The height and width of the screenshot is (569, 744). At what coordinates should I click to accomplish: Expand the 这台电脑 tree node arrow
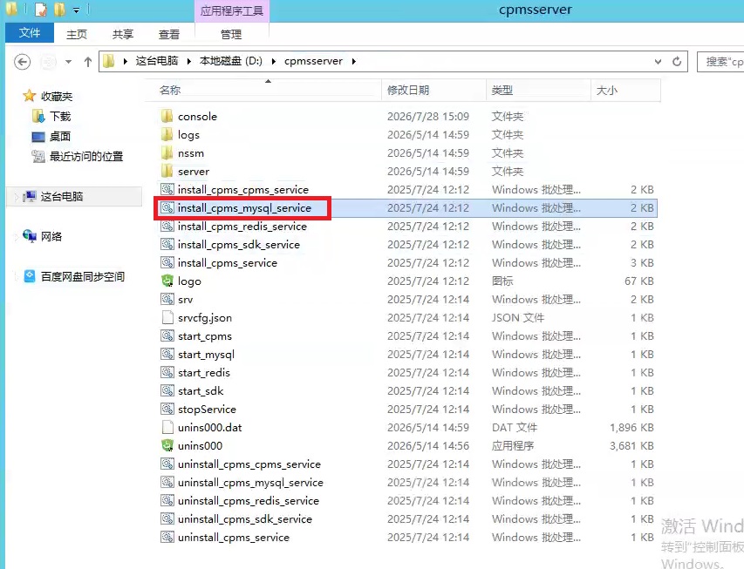(16, 197)
